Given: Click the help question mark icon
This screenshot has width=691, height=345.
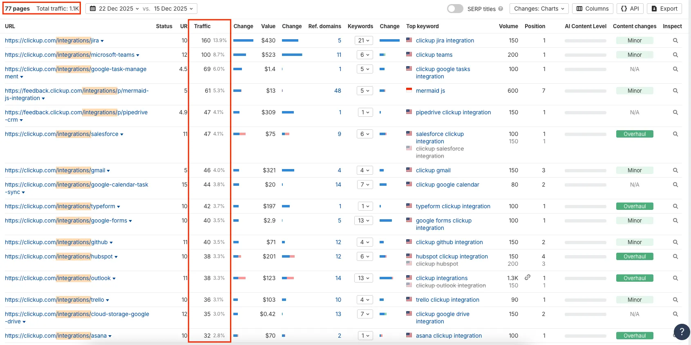Looking at the screenshot, I should point(681,332).
